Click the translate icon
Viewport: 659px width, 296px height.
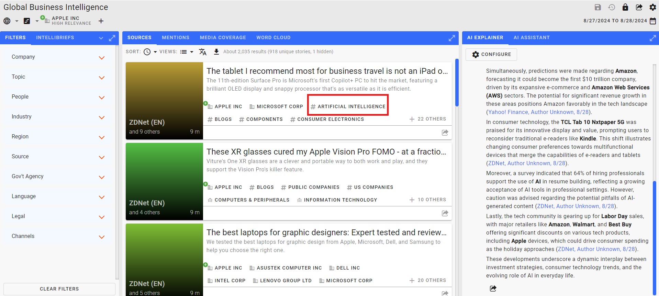click(203, 52)
